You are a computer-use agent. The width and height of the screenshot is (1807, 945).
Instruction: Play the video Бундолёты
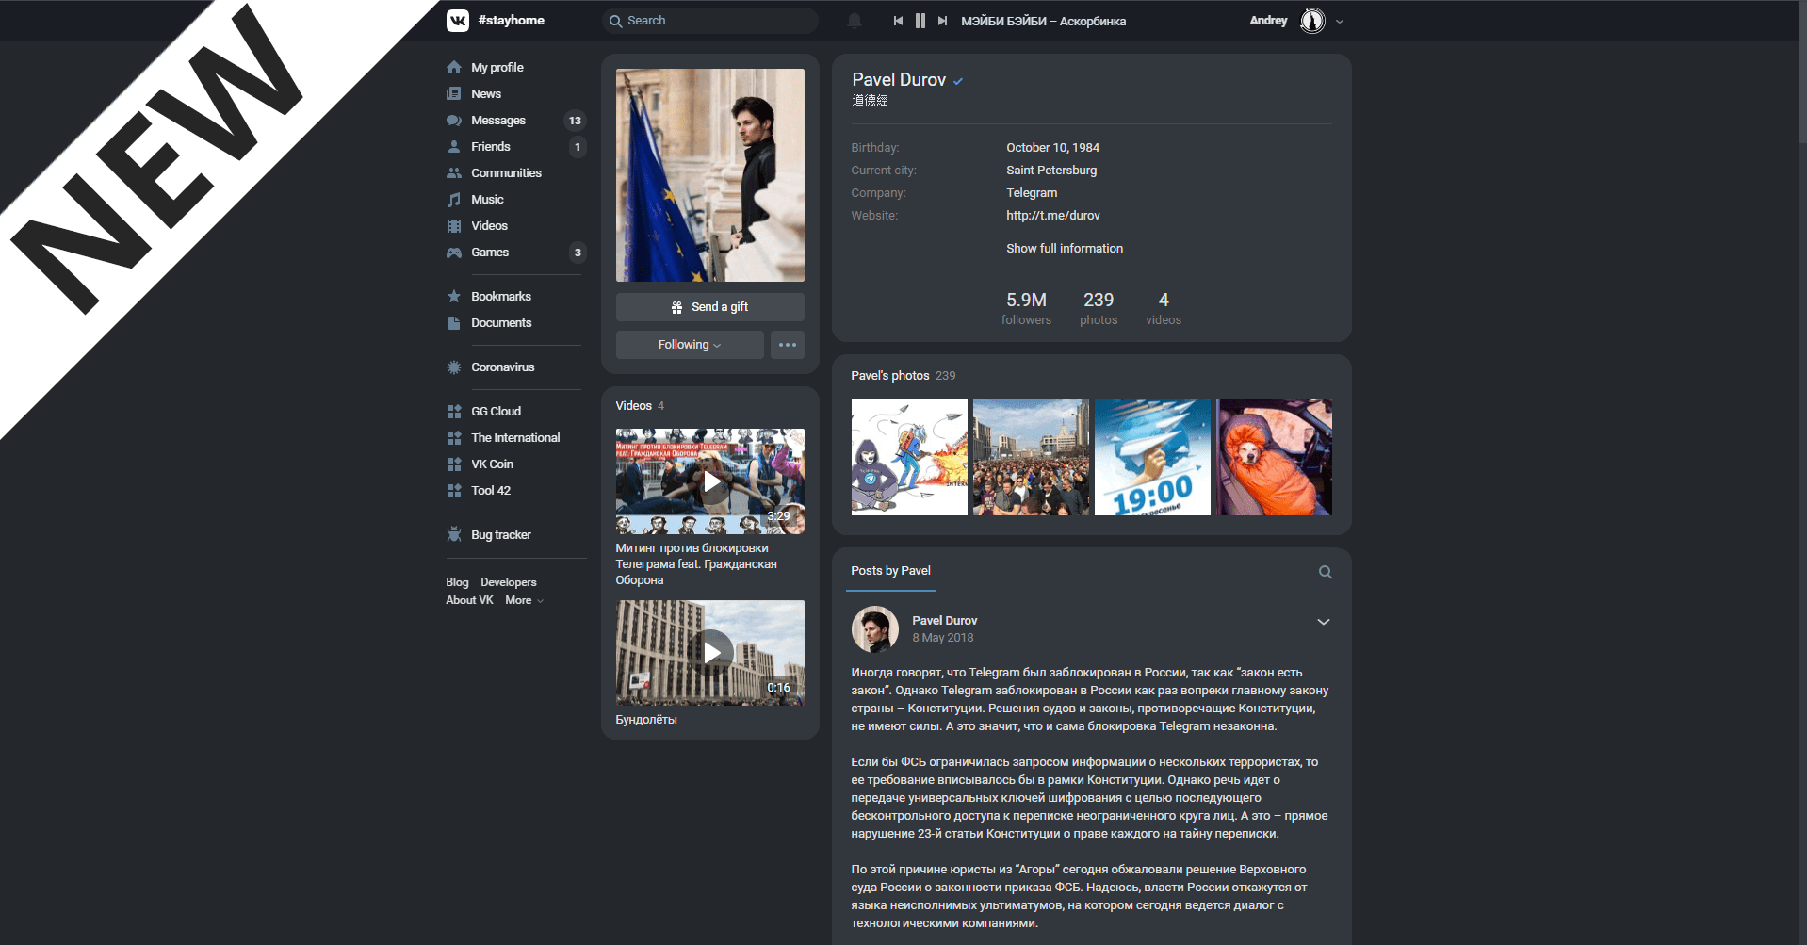click(x=709, y=652)
